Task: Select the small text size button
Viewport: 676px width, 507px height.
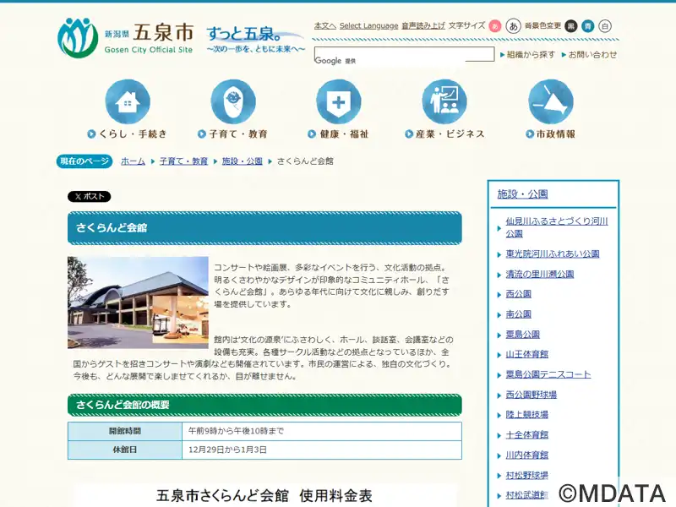Action: pyautogui.click(x=495, y=26)
